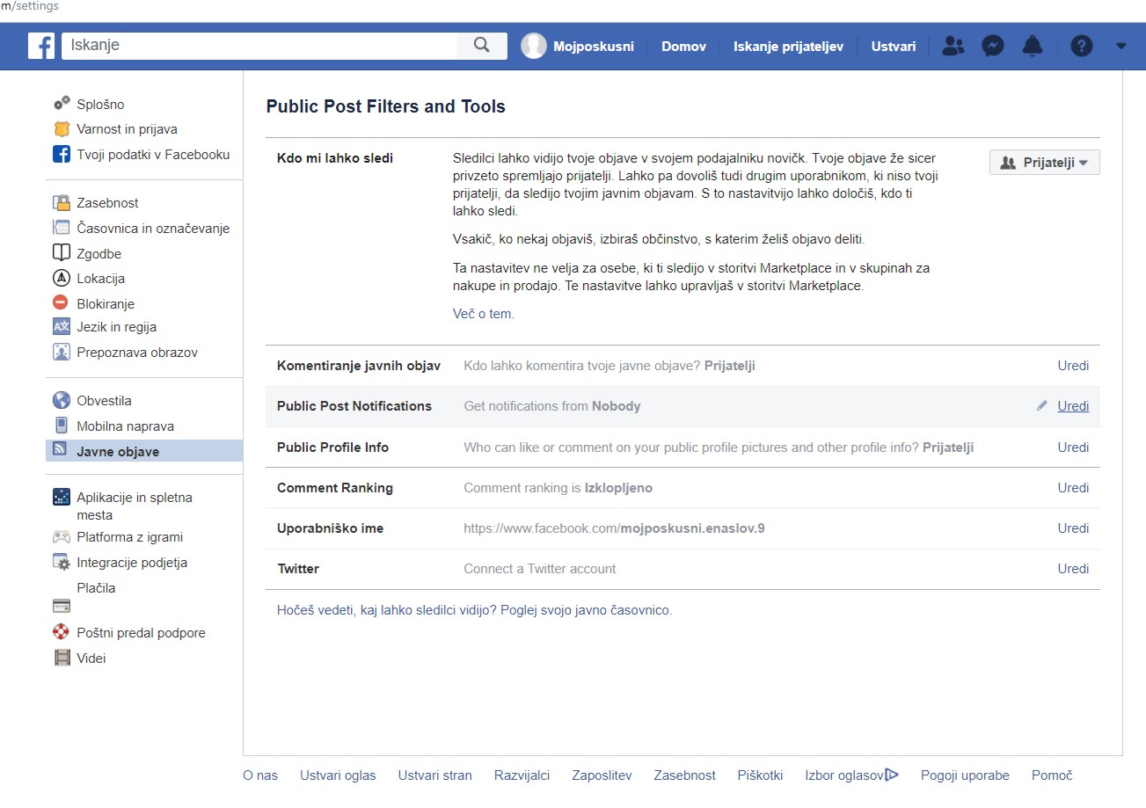1146x808 pixels.
Task: Click the pencil icon for Public Post Notifications
Action: 1042,406
